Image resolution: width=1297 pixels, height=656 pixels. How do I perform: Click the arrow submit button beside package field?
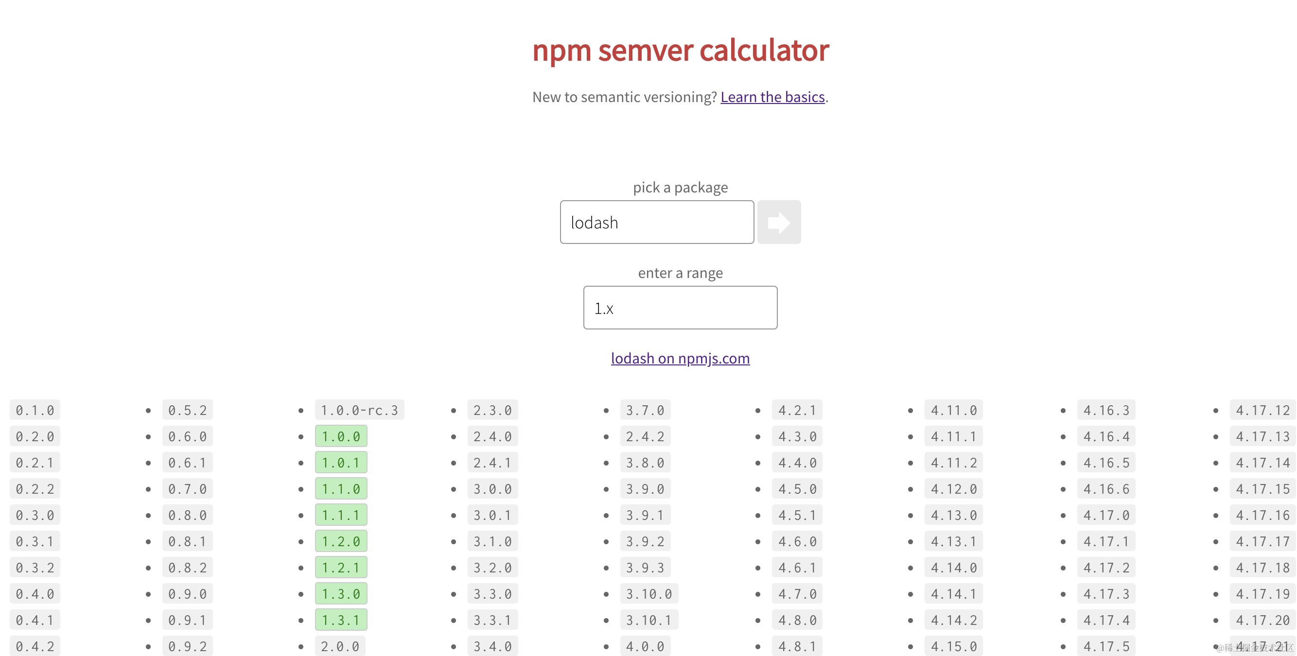778,222
